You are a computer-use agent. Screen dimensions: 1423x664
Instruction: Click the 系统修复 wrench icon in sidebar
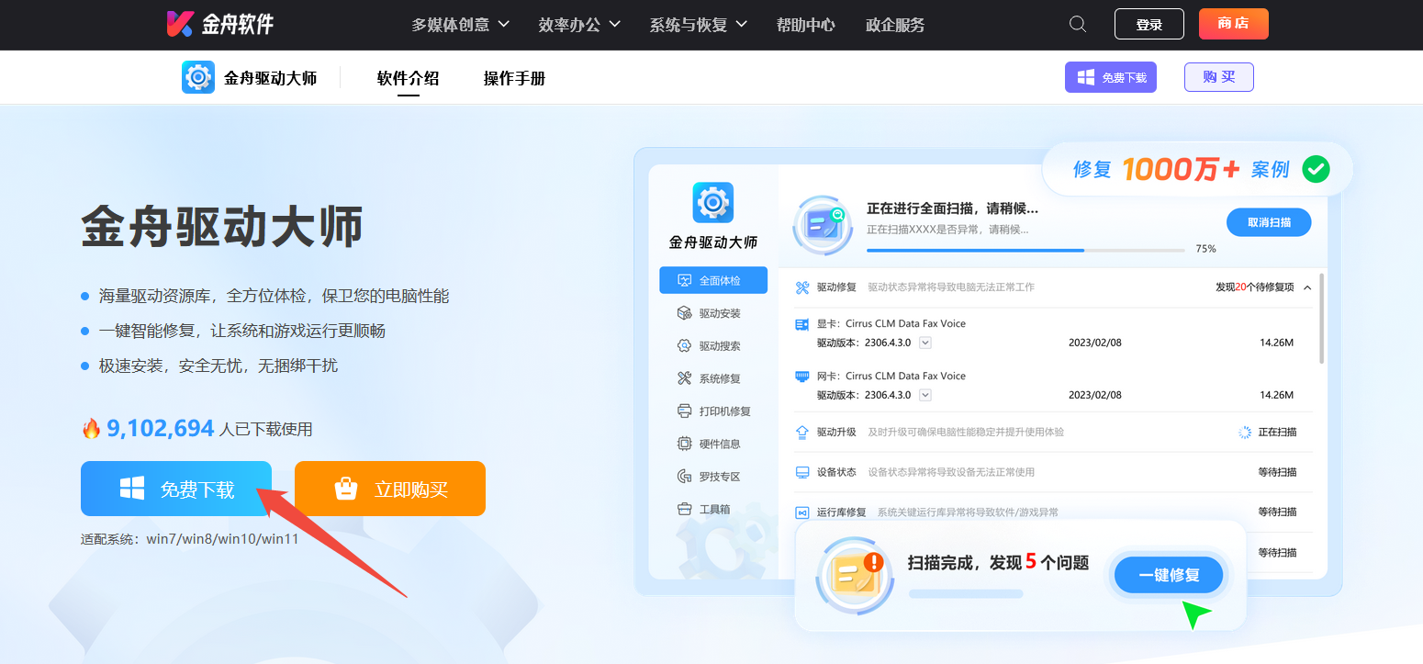click(684, 378)
